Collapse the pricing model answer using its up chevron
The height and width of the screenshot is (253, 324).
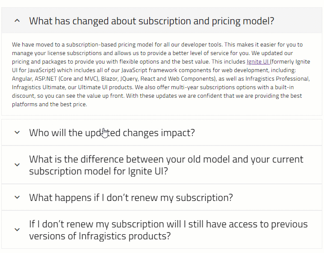tap(17, 20)
